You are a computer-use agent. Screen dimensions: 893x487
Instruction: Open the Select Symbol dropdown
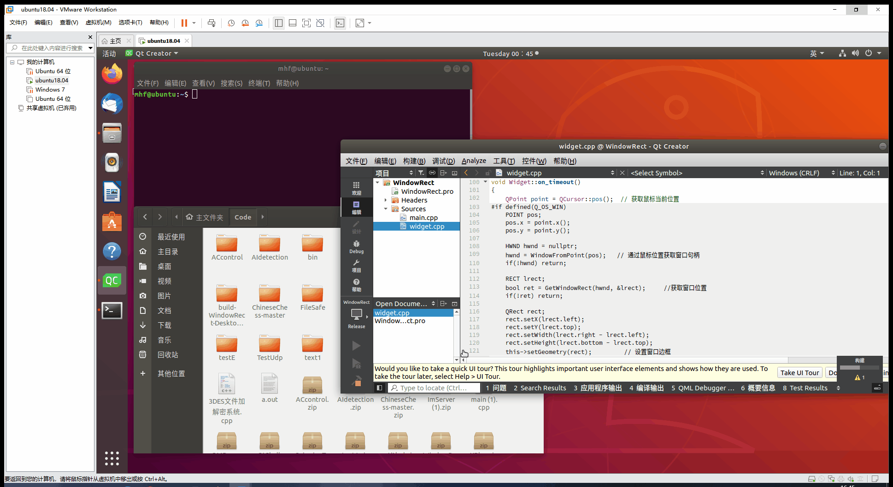click(x=697, y=173)
